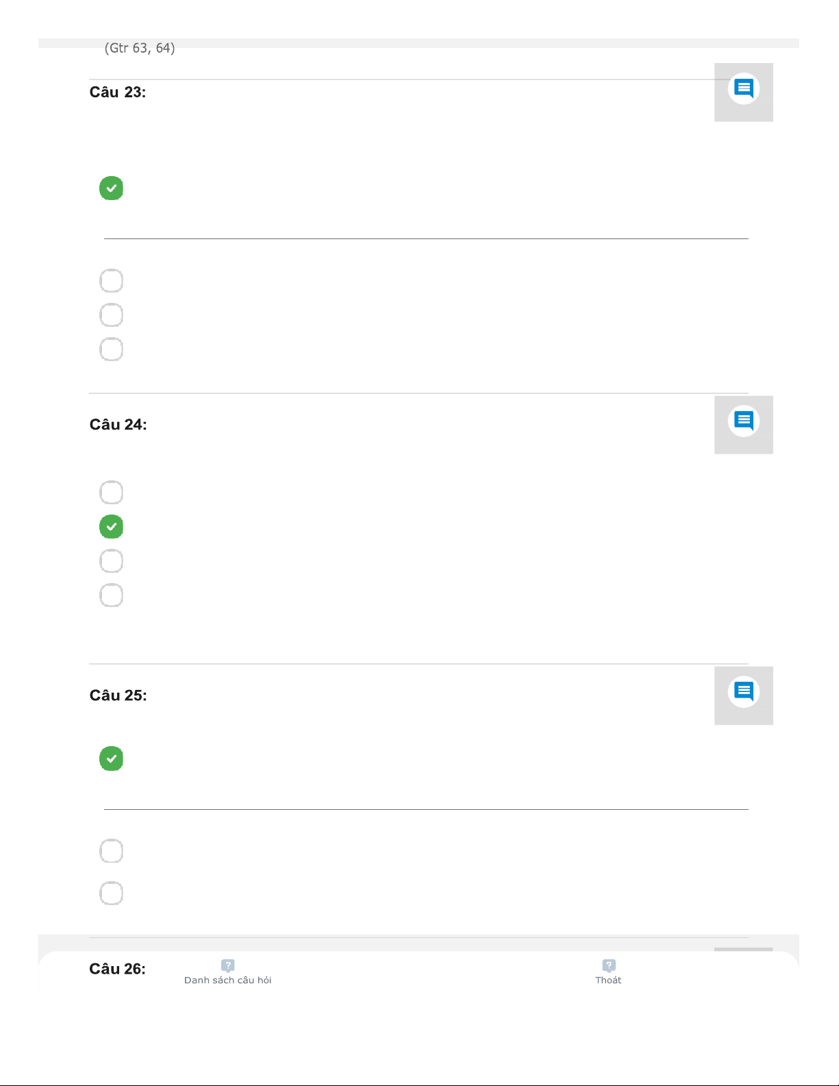Open comment icon for Câu 24
The height and width of the screenshot is (1086, 839).
[743, 421]
